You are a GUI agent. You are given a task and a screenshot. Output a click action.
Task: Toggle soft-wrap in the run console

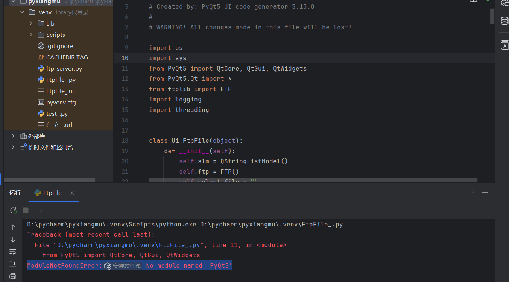pos(13,252)
